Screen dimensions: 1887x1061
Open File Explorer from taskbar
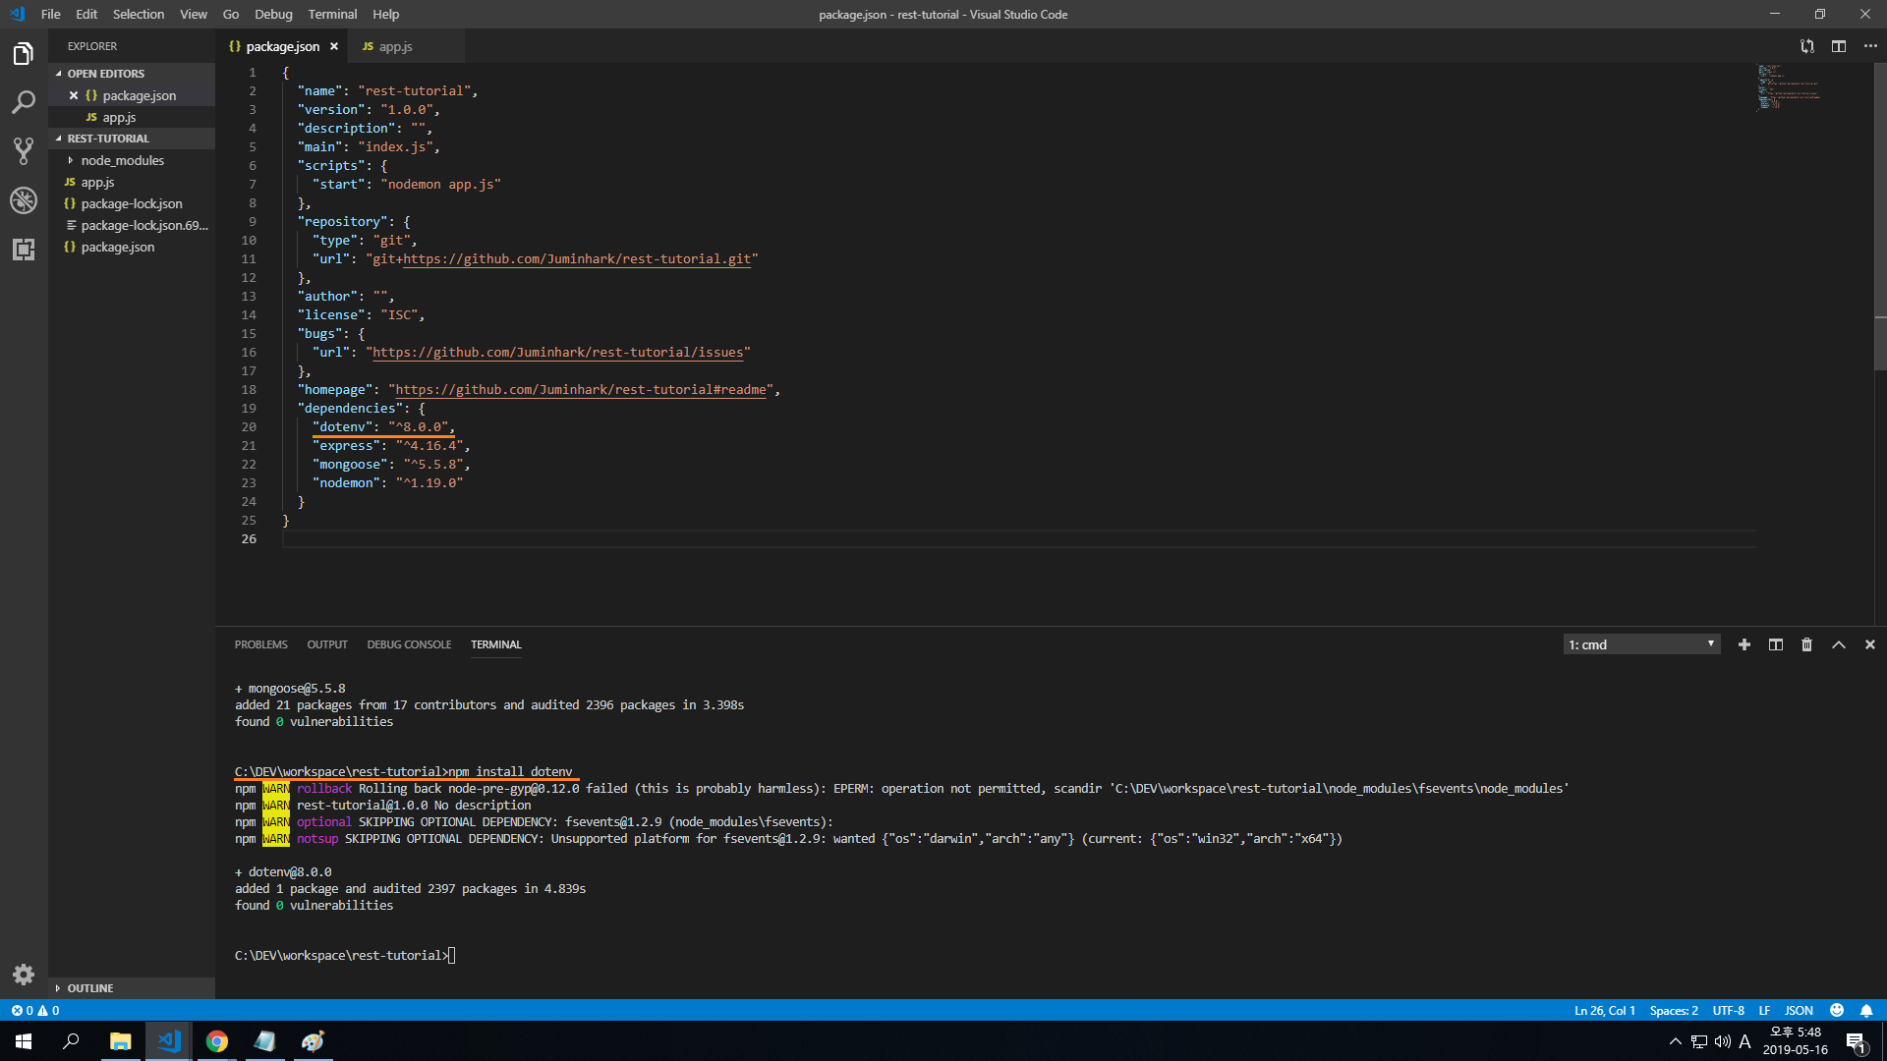tap(120, 1041)
